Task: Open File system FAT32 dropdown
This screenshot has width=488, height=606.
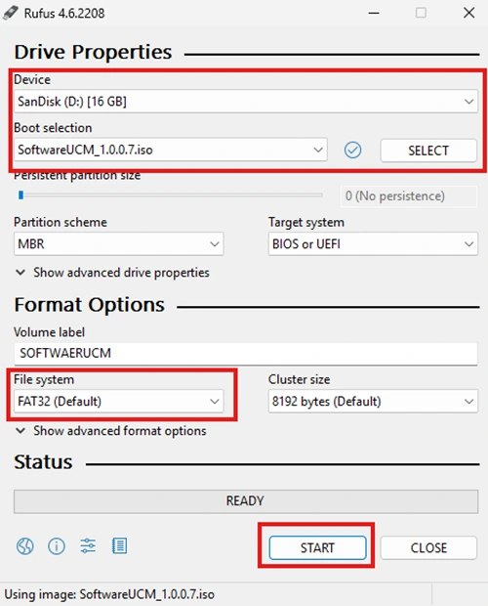Action: (118, 401)
